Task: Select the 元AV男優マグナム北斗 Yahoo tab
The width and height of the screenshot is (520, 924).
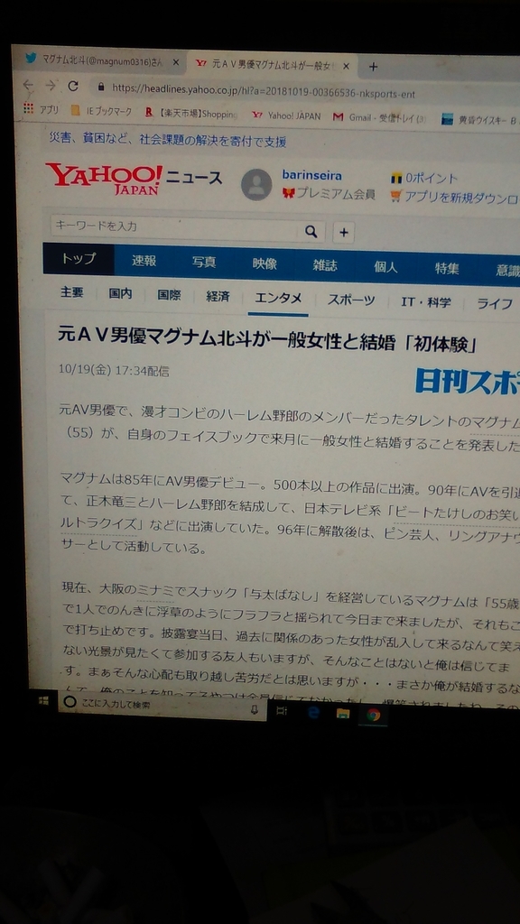Action: click(274, 65)
